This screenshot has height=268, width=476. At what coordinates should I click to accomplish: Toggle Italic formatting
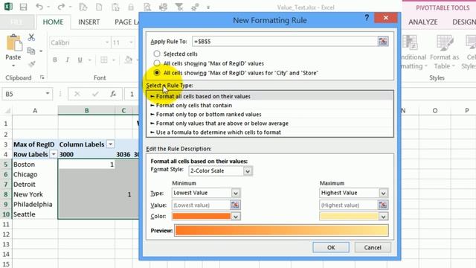click(67, 60)
